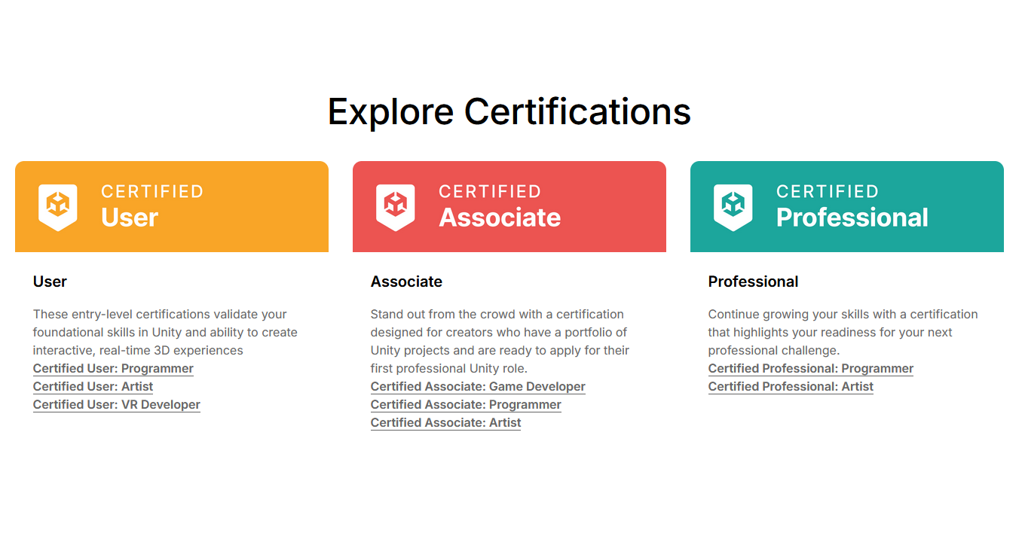Image resolution: width=1025 pixels, height=560 pixels.
Task: Click the Professional section heading
Action: (753, 282)
